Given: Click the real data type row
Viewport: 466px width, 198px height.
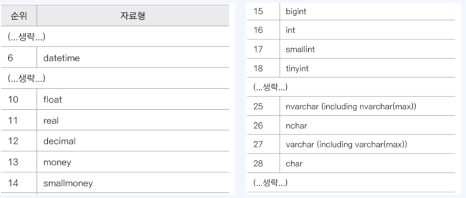Looking at the screenshot, I should click(x=115, y=120).
